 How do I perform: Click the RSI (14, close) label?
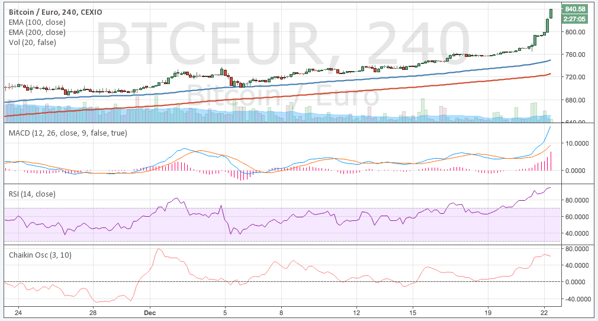32,194
